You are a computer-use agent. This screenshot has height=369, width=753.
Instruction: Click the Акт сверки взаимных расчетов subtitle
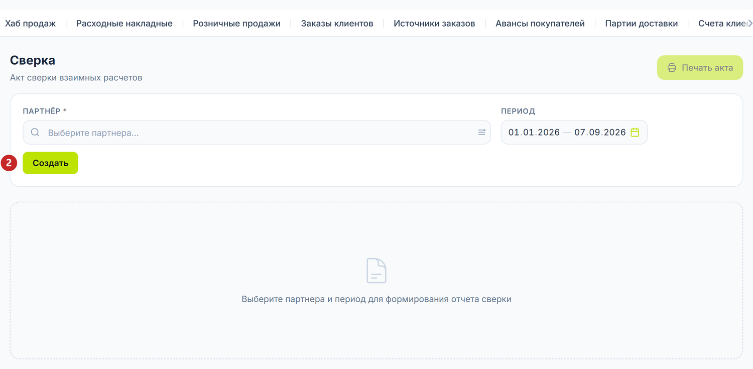coord(76,78)
